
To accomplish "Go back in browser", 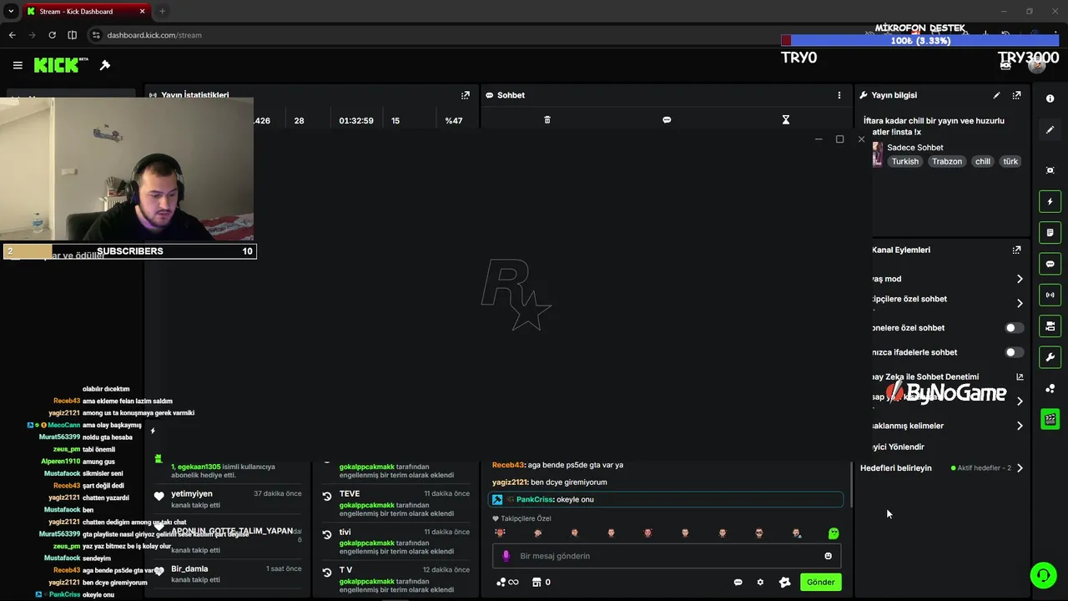I will coord(12,35).
